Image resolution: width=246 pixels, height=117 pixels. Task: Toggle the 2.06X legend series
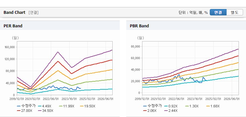(150, 111)
